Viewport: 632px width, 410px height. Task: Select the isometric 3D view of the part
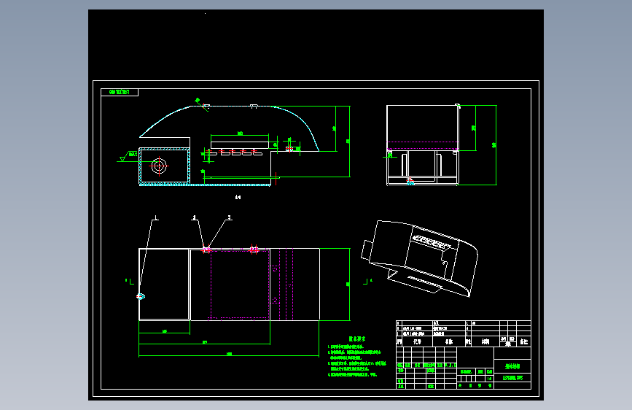[420, 259]
